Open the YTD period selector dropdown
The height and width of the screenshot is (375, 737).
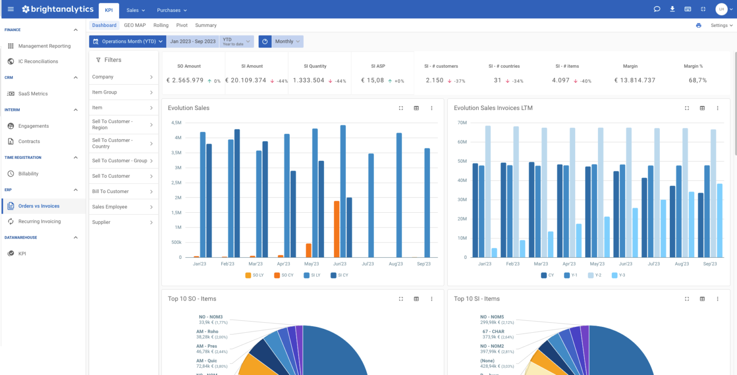tap(237, 41)
